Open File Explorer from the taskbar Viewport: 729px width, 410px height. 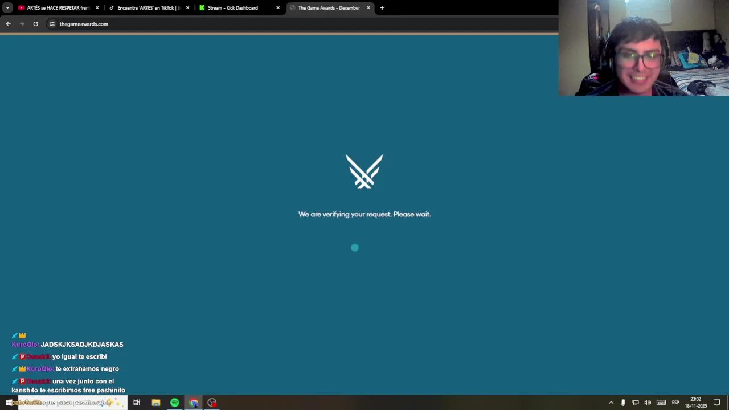pyautogui.click(x=155, y=403)
